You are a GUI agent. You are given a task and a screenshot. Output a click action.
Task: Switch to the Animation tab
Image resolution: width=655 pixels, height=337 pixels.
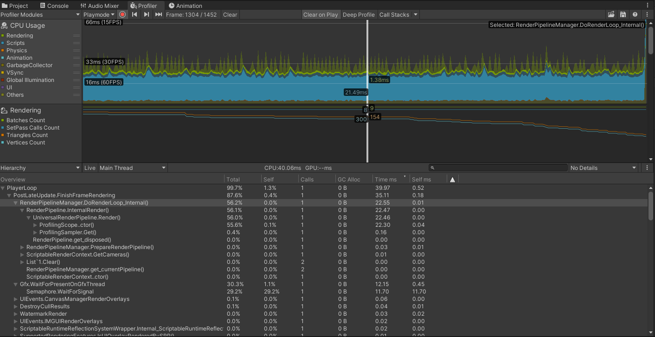(186, 6)
